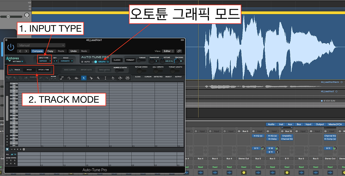Screen dimensions: 345x176
Task: Select the Magnifier zoom tool
Action: 98,78
